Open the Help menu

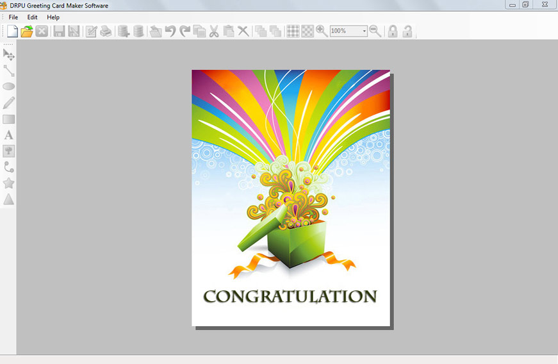coord(53,17)
